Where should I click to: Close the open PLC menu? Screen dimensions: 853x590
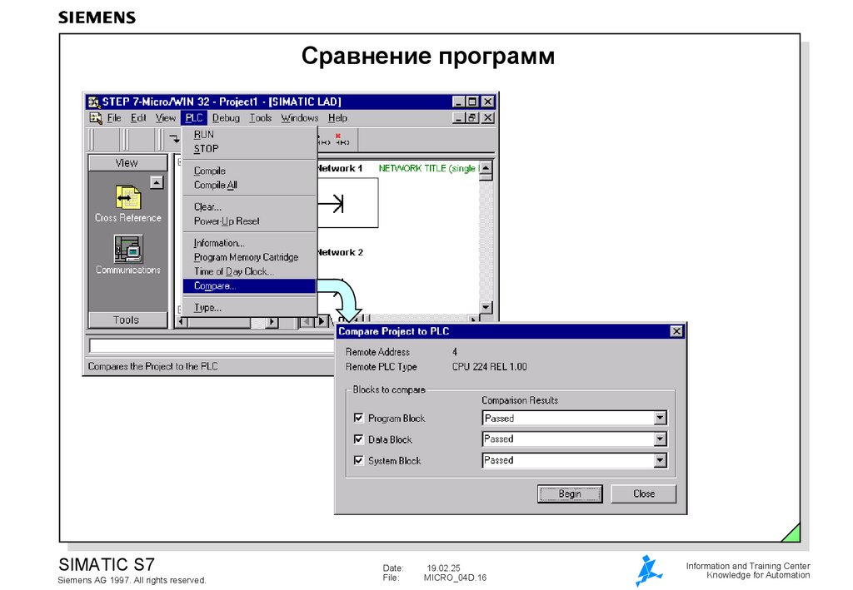(x=193, y=118)
